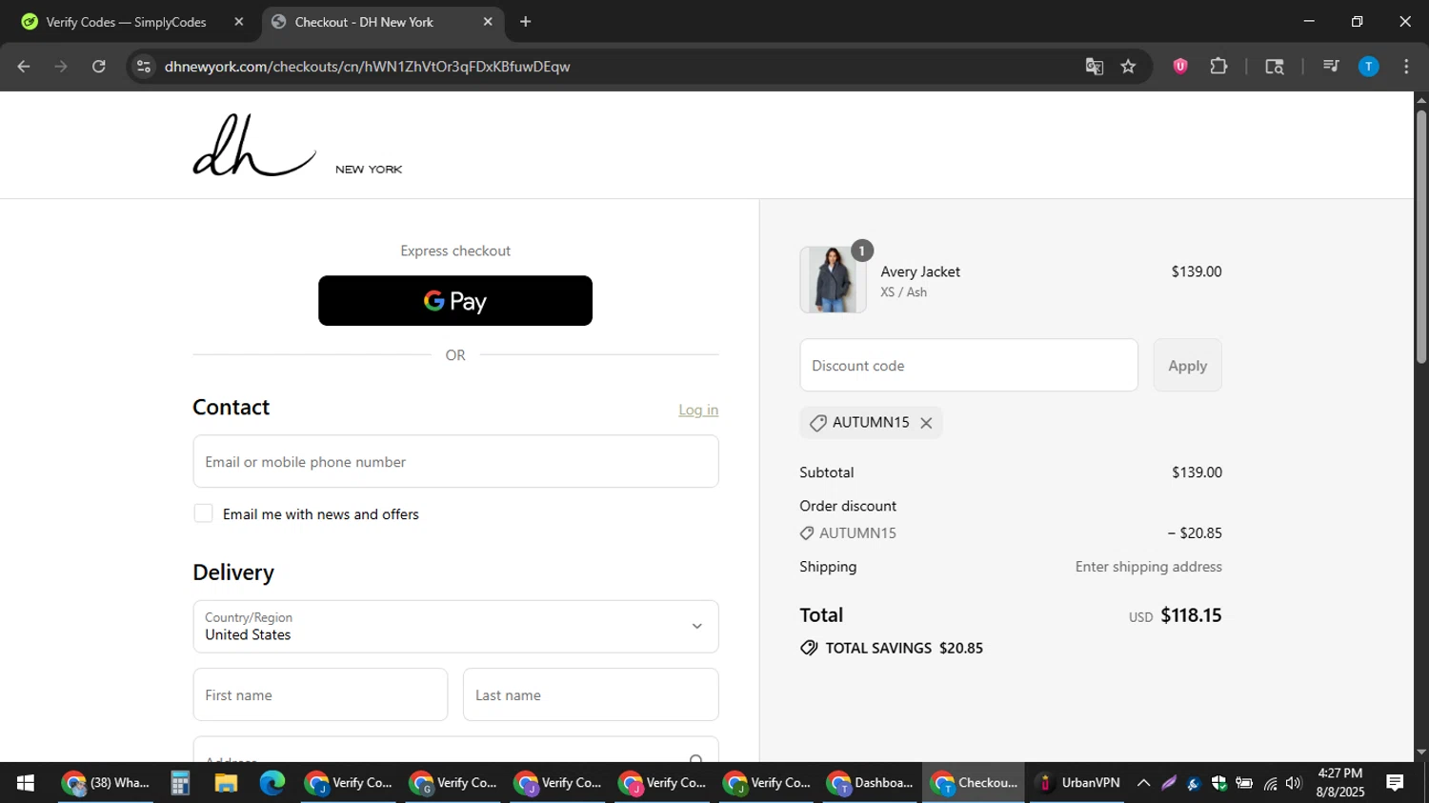
Task: Focus the Discount code field
Action: (x=969, y=365)
